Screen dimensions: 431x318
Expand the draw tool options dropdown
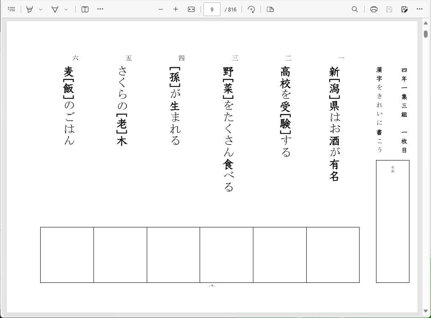click(66, 9)
